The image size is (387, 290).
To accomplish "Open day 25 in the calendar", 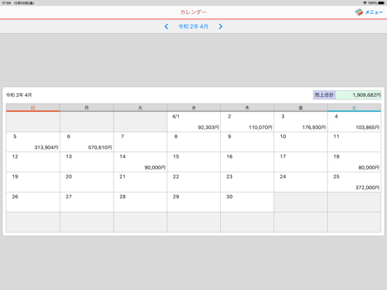I will 354,182.
